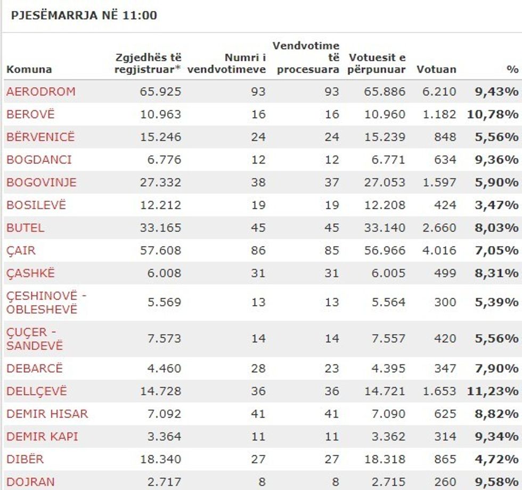Open the AERODROM municipality link
Screen dimensions: 522x490
point(41,92)
